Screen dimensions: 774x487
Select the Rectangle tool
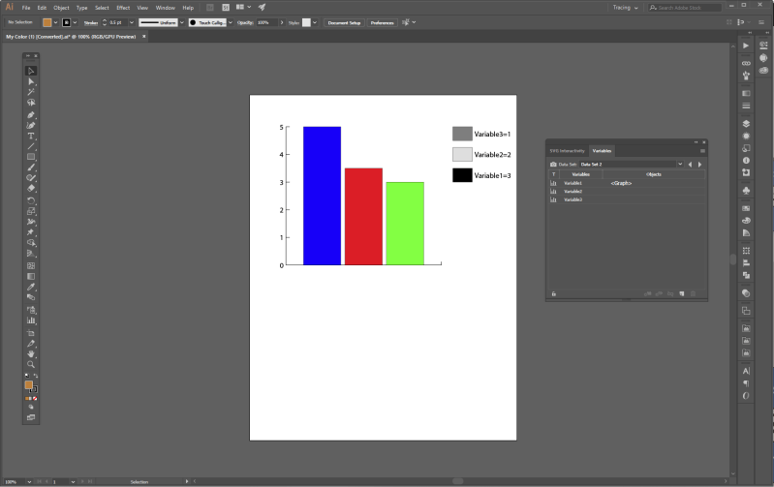[31, 157]
